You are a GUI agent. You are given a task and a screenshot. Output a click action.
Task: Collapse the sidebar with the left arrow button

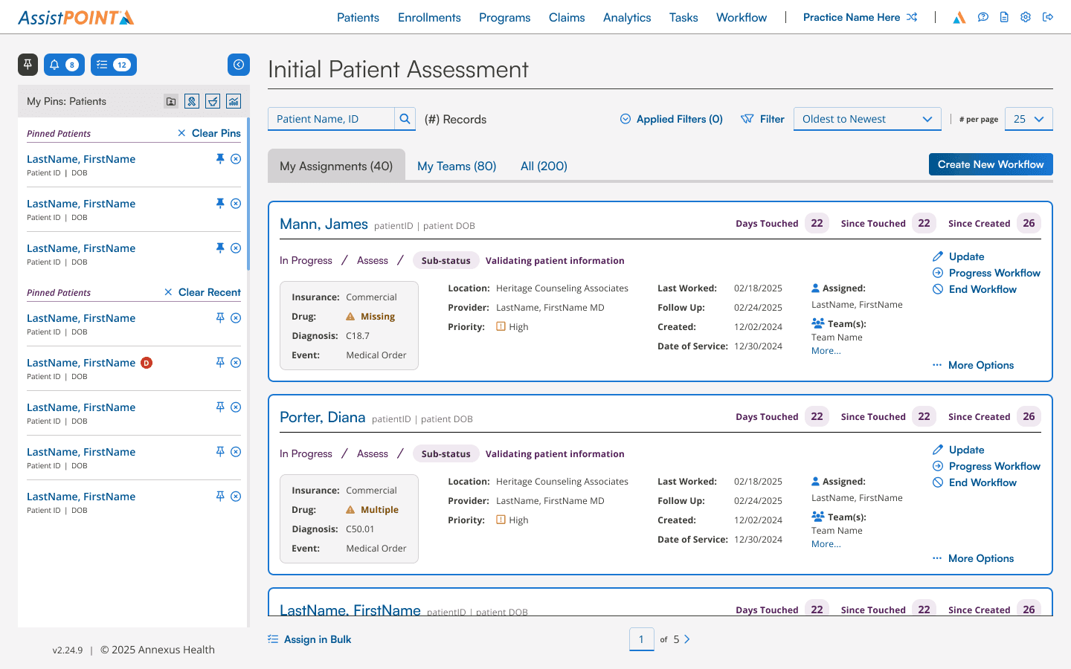pyautogui.click(x=239, y=65)
